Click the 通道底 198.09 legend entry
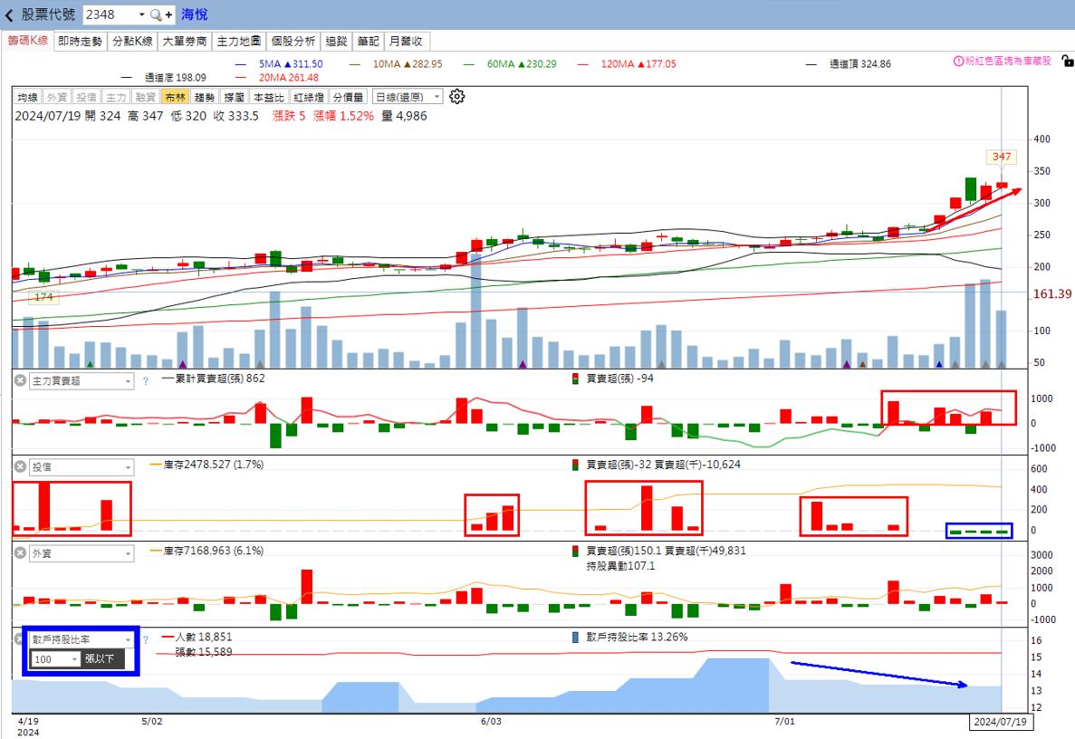 point(164,78)
